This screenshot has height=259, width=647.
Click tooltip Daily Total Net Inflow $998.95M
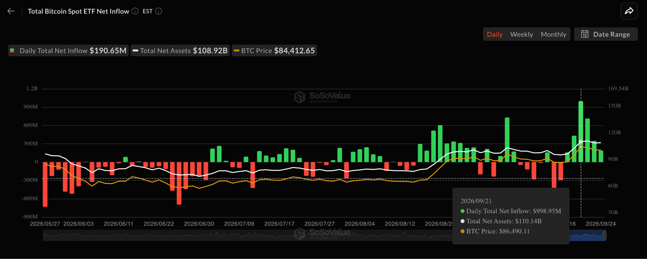511,211
